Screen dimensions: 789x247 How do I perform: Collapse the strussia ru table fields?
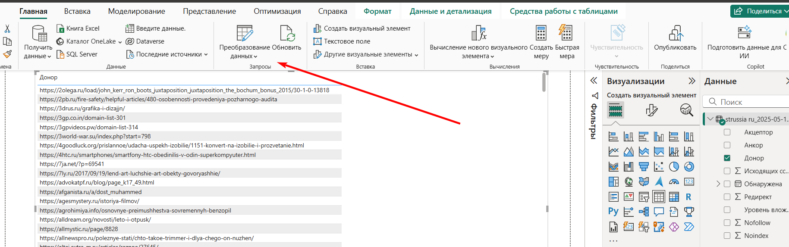click(x=710, y=119)
